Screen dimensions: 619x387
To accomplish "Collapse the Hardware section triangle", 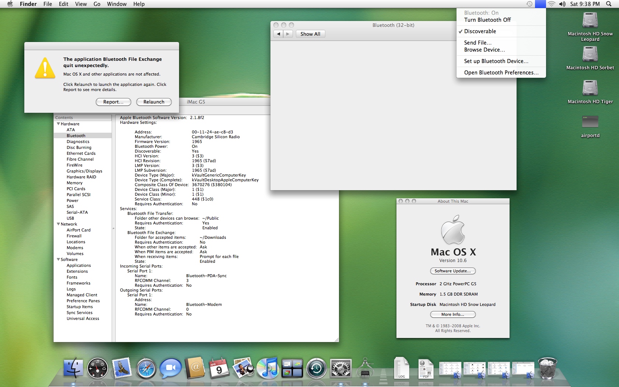I will tap(58, 124).
